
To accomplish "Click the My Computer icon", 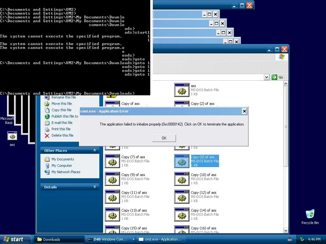I will 47,166.
